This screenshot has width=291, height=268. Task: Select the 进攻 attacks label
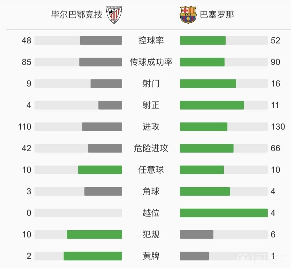151,126
